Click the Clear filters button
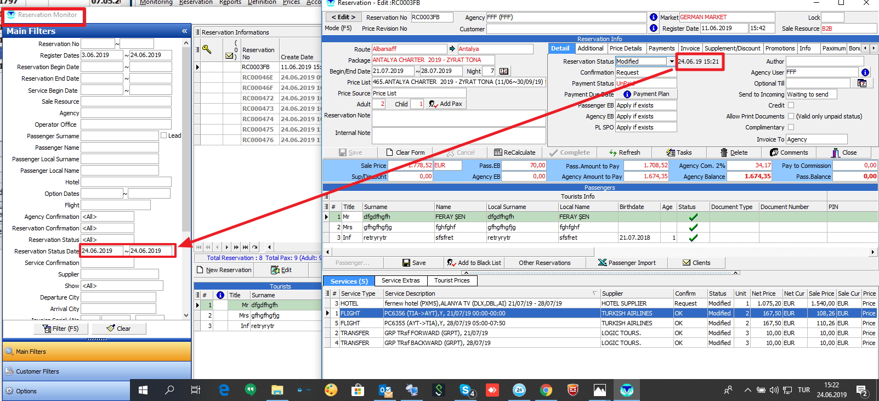Image resolution: width=879 pixels, height=401 pixels. [118, 329]
